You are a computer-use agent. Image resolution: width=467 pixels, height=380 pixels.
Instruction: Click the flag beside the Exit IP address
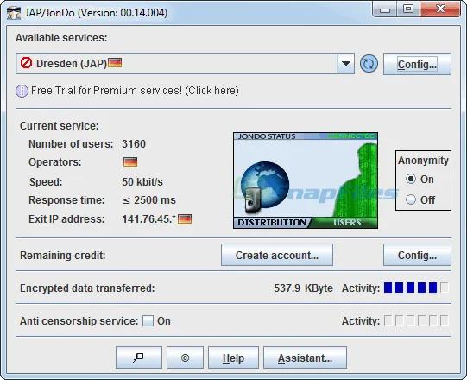coord(185,219)
